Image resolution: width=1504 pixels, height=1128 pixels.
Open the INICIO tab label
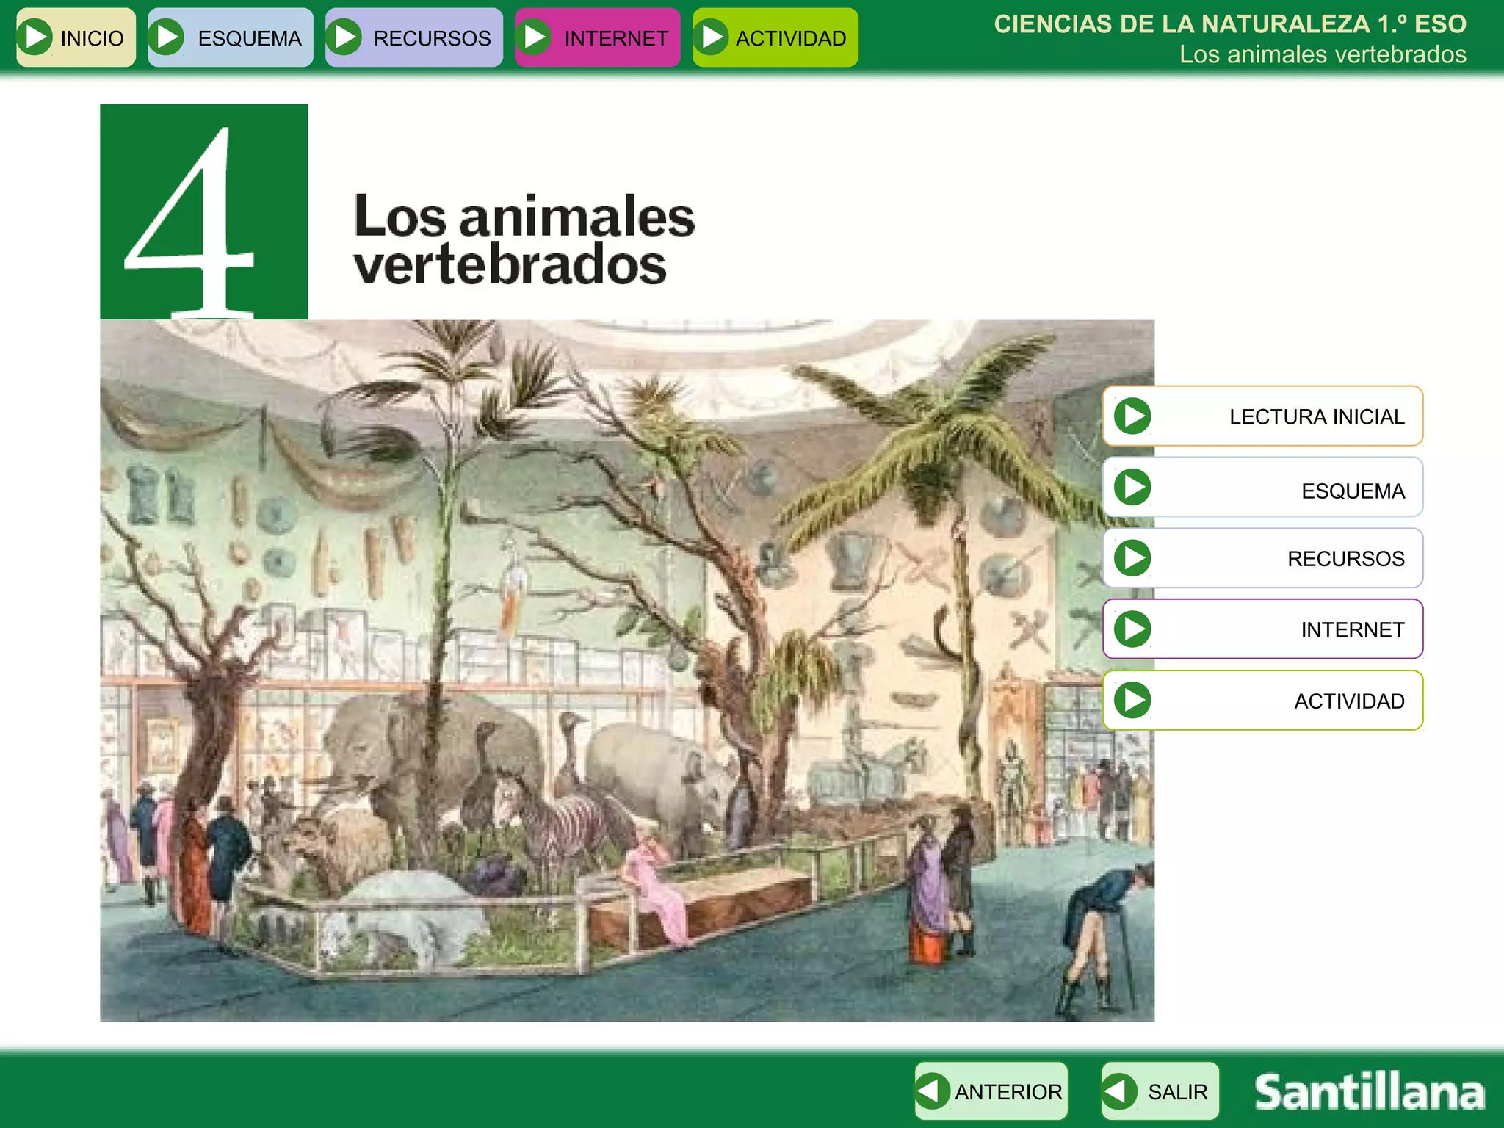(x=92, y=38)
